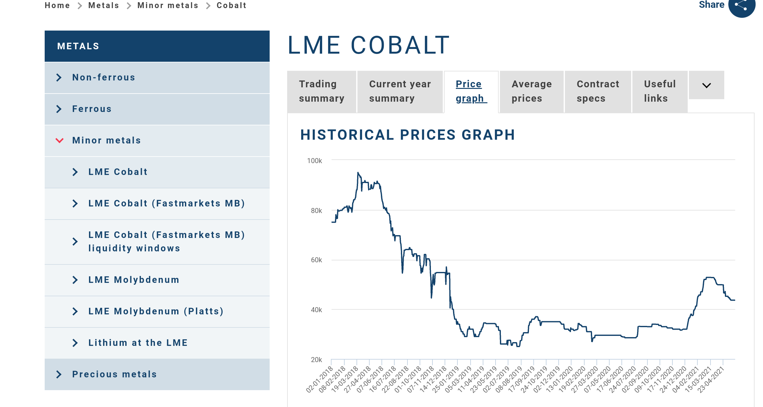
Task: Open the Useful links tab
Action: click(659, 91)
